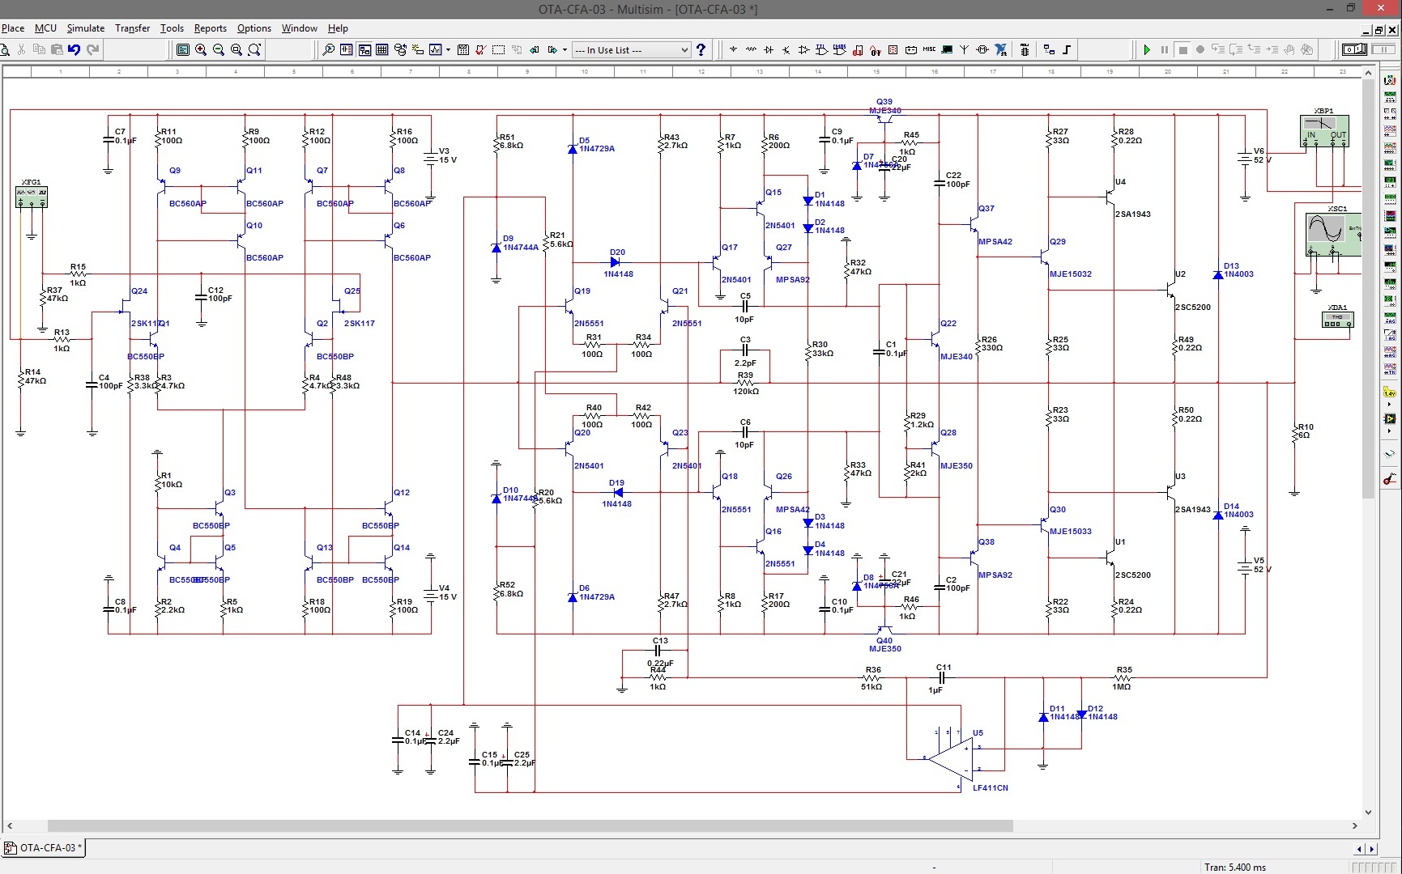Pause the simulation from the toolbar

(x=1165, y=50)
